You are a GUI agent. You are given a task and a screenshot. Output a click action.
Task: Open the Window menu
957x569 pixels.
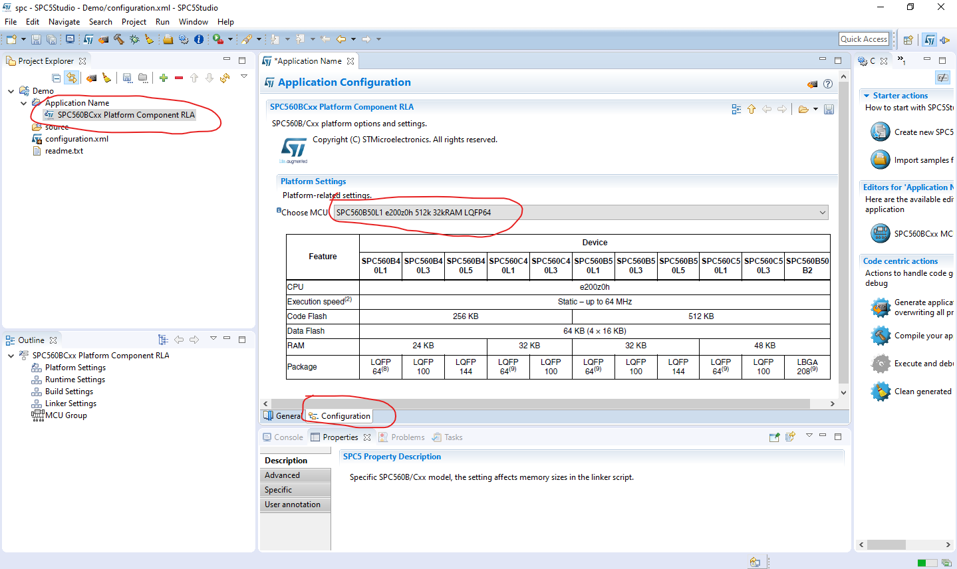(x=193, y=21)
